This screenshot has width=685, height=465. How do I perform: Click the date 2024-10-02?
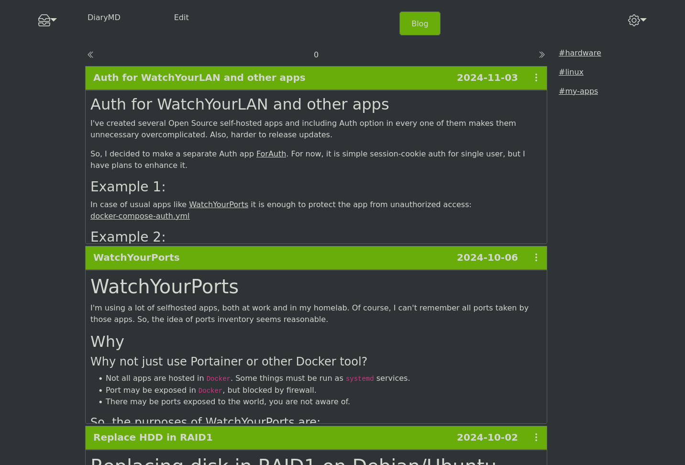(487, 437)
